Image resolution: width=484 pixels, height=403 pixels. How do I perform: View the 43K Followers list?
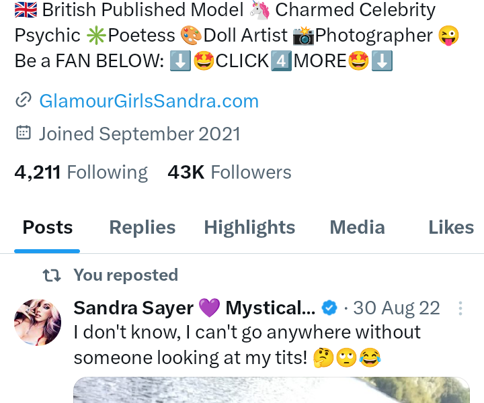pos(229,172)
